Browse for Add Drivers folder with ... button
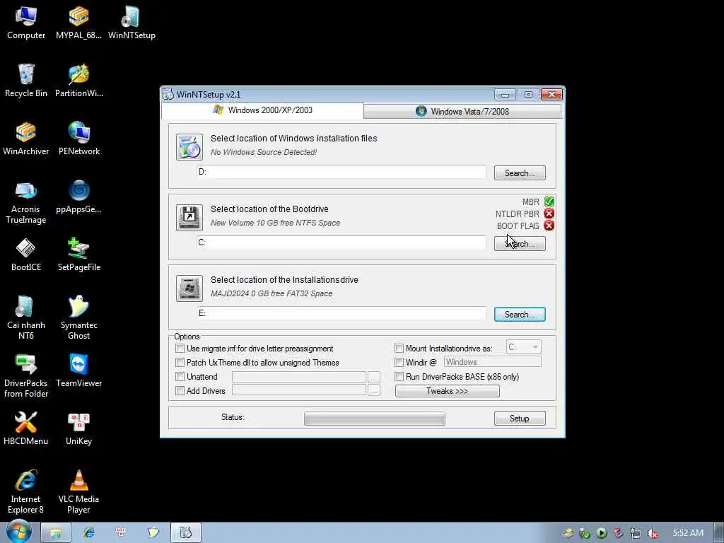This screenshot has width=724, height=543. coord(374,390)
